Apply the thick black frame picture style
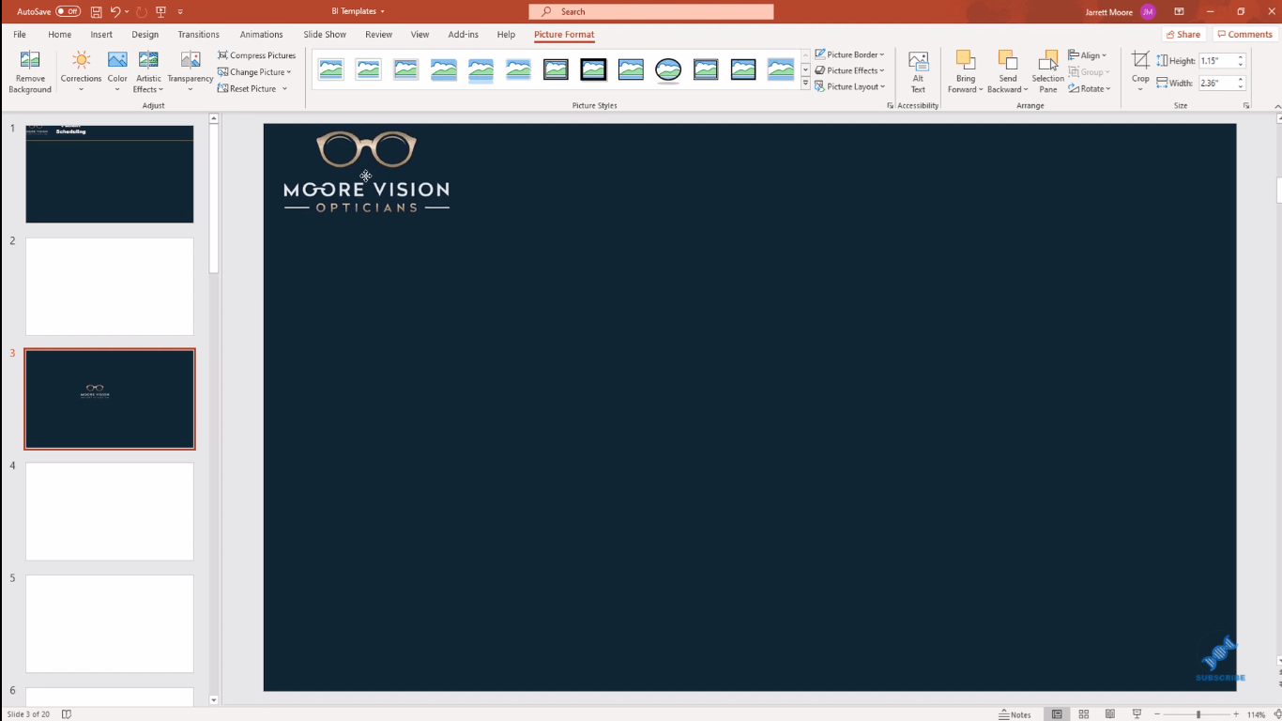Image resolution: width=1282 pixels, height=721 pixels. click(593, 69)
